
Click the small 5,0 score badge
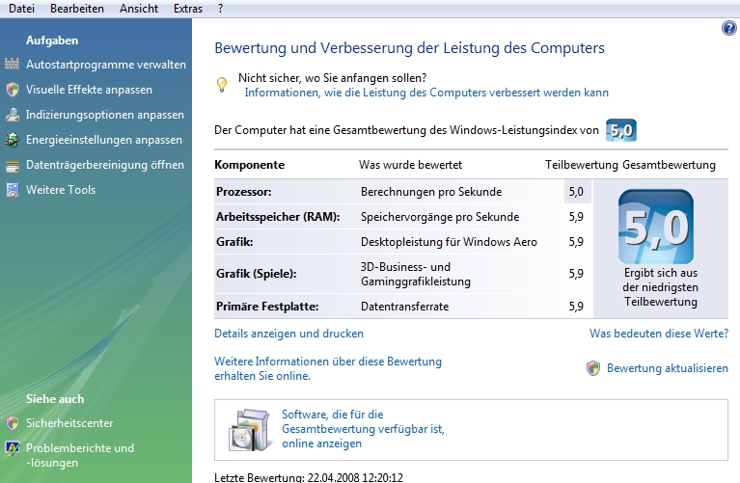621,131
